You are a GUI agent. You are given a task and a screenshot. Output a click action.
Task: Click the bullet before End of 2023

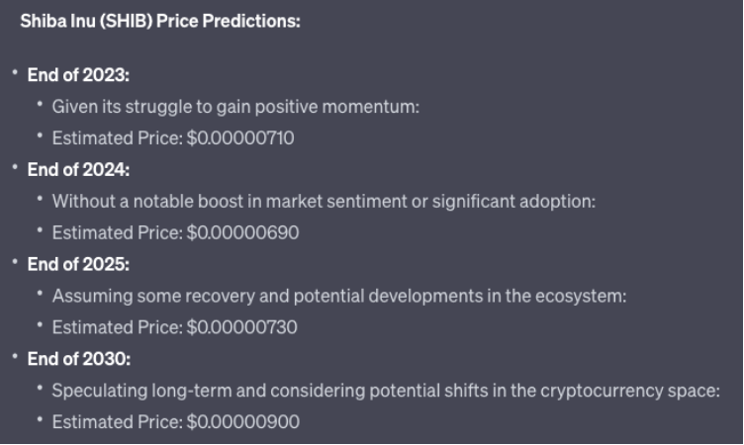click(x=15, y=72)
